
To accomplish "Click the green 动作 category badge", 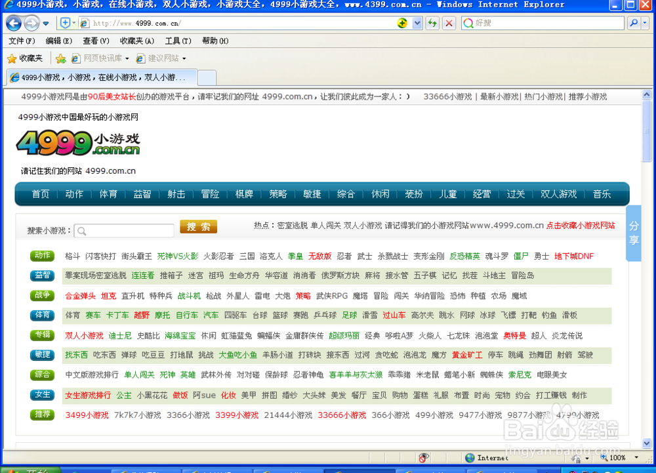I will (42, 256).
